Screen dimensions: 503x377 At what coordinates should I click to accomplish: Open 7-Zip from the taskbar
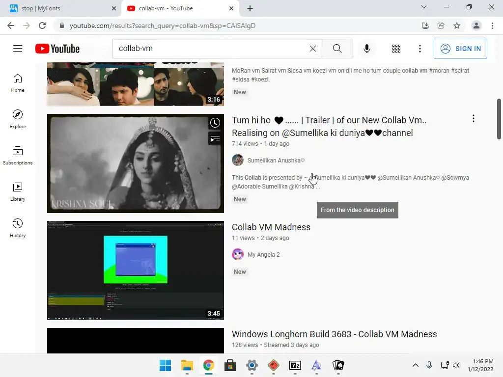(x=295, y=365)
